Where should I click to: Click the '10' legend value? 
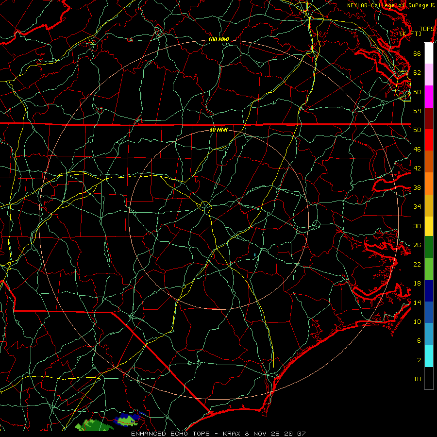point(417,321)
